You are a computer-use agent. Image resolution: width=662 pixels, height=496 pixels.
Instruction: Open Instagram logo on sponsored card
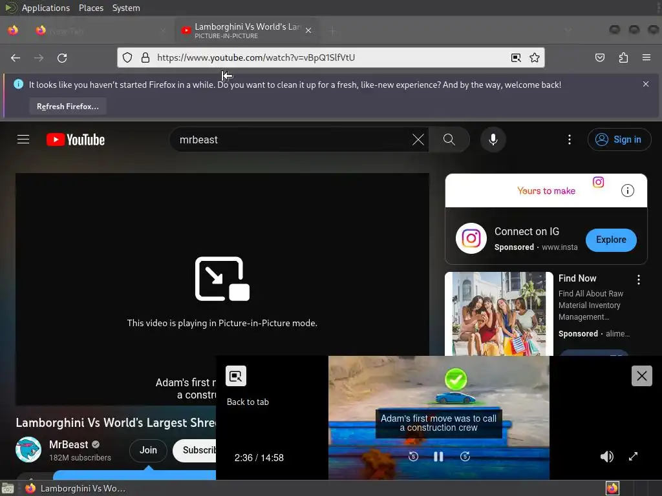click(471, 238)
